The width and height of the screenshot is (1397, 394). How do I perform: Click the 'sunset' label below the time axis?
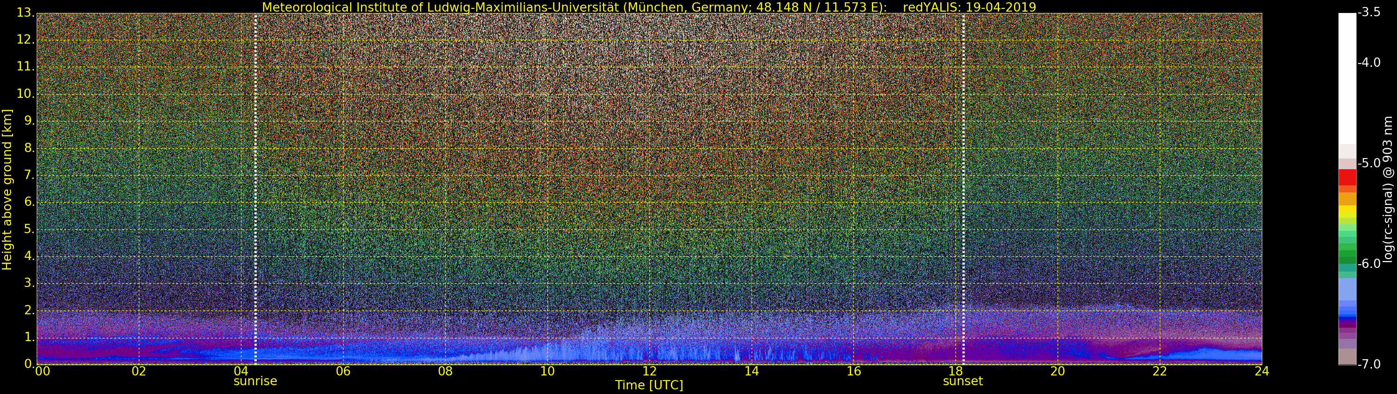pos(962,381)
